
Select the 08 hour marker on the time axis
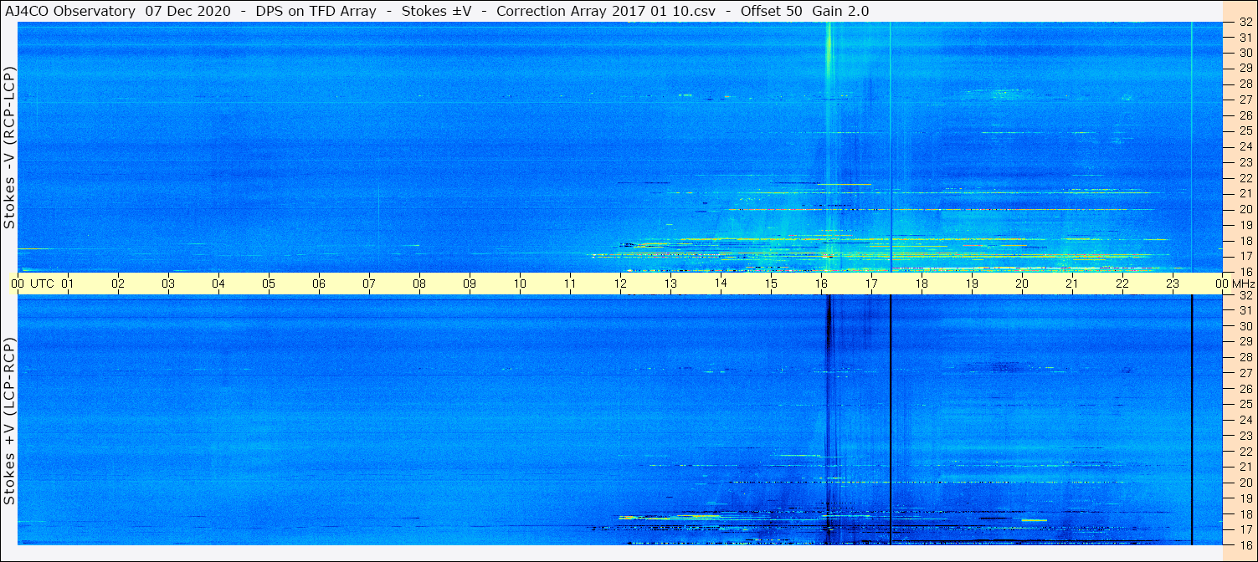pyautogui.click(x=419, y=284)
